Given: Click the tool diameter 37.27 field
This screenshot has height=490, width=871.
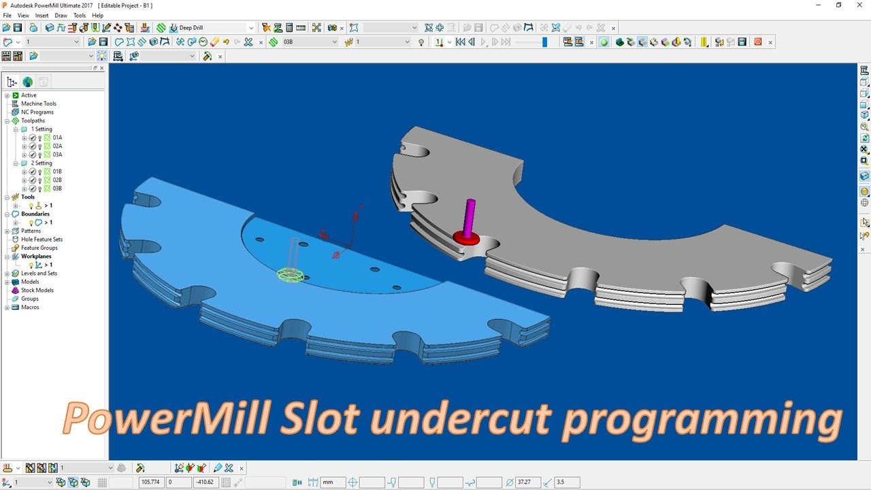Looking at the screenshot, I should 529,483.
